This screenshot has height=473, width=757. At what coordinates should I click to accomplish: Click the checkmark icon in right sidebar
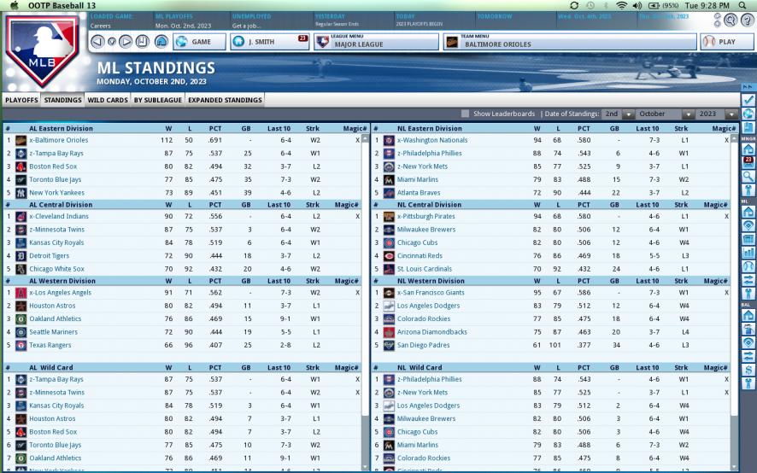(x=748, y=100)
